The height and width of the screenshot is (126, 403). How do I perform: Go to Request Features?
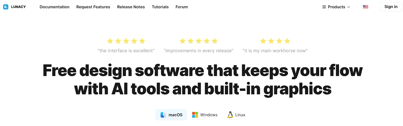pos(93,7)
